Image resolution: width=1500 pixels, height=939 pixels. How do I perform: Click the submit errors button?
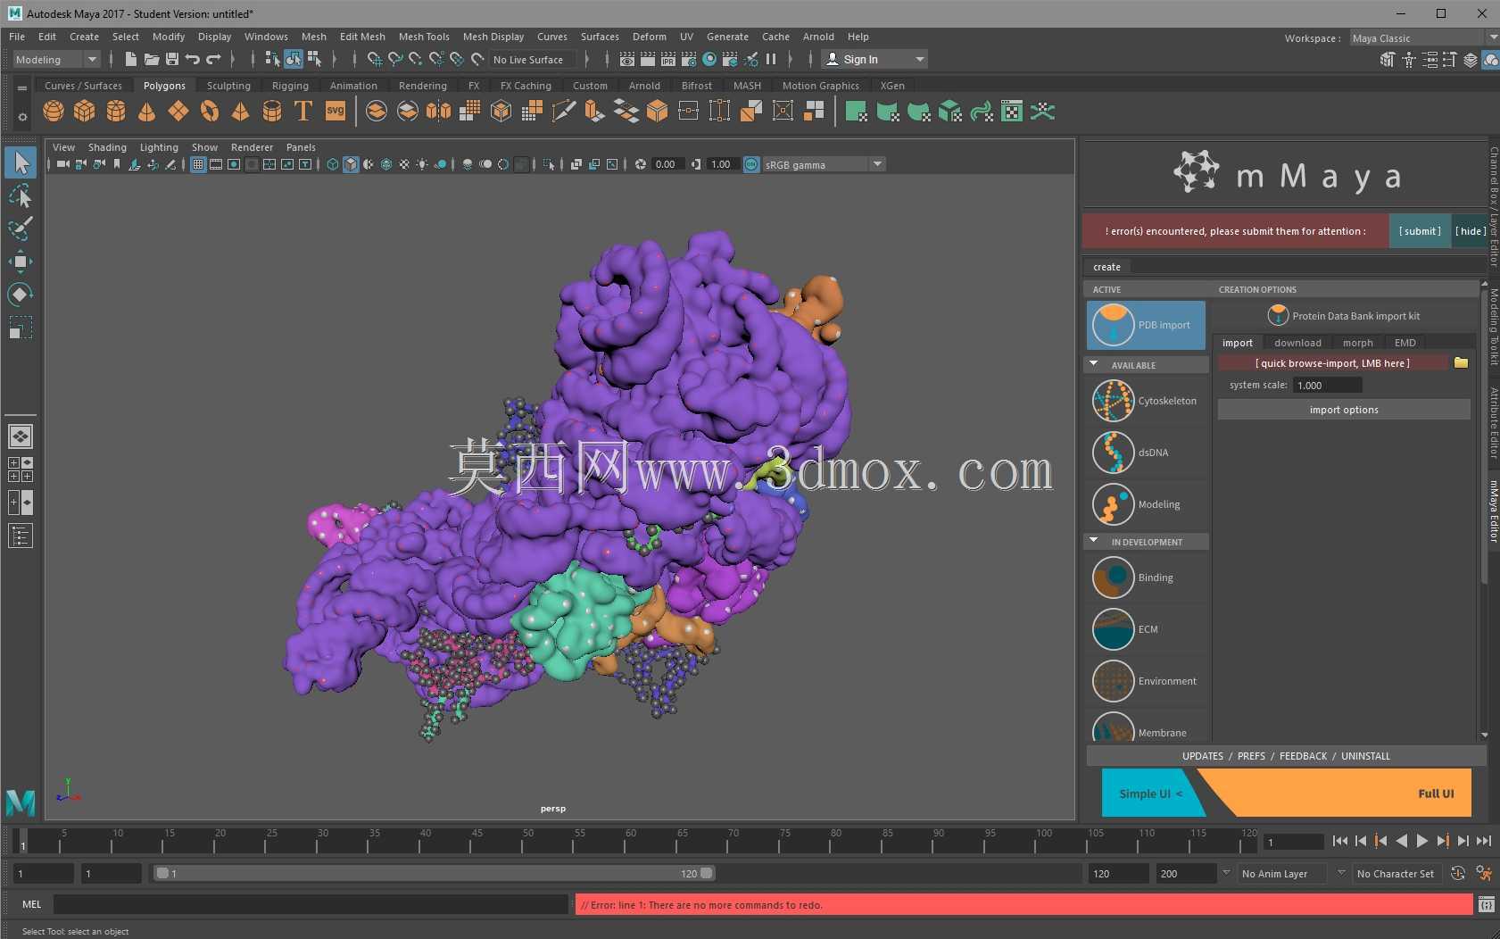click(x=1420, y=231)
